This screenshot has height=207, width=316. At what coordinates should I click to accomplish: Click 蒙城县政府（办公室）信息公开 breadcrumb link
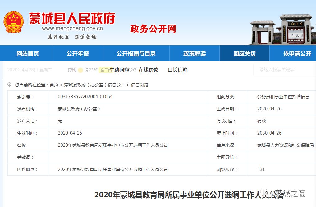[95, 85]
